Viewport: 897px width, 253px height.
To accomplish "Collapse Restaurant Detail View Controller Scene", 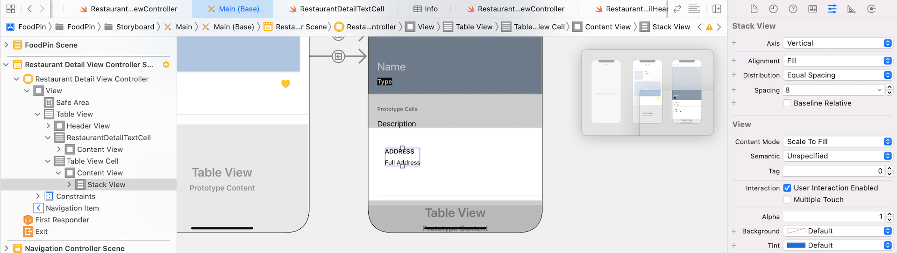I will [6, 65].
